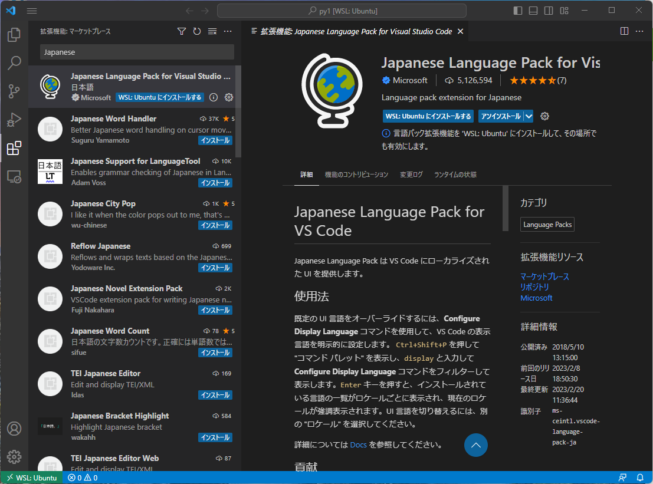Refresh the extensions list
653x484 pixels.
pos(197,31)
